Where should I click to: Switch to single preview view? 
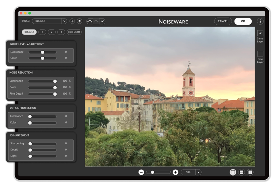pyautogui.click(x=233, y=172)
